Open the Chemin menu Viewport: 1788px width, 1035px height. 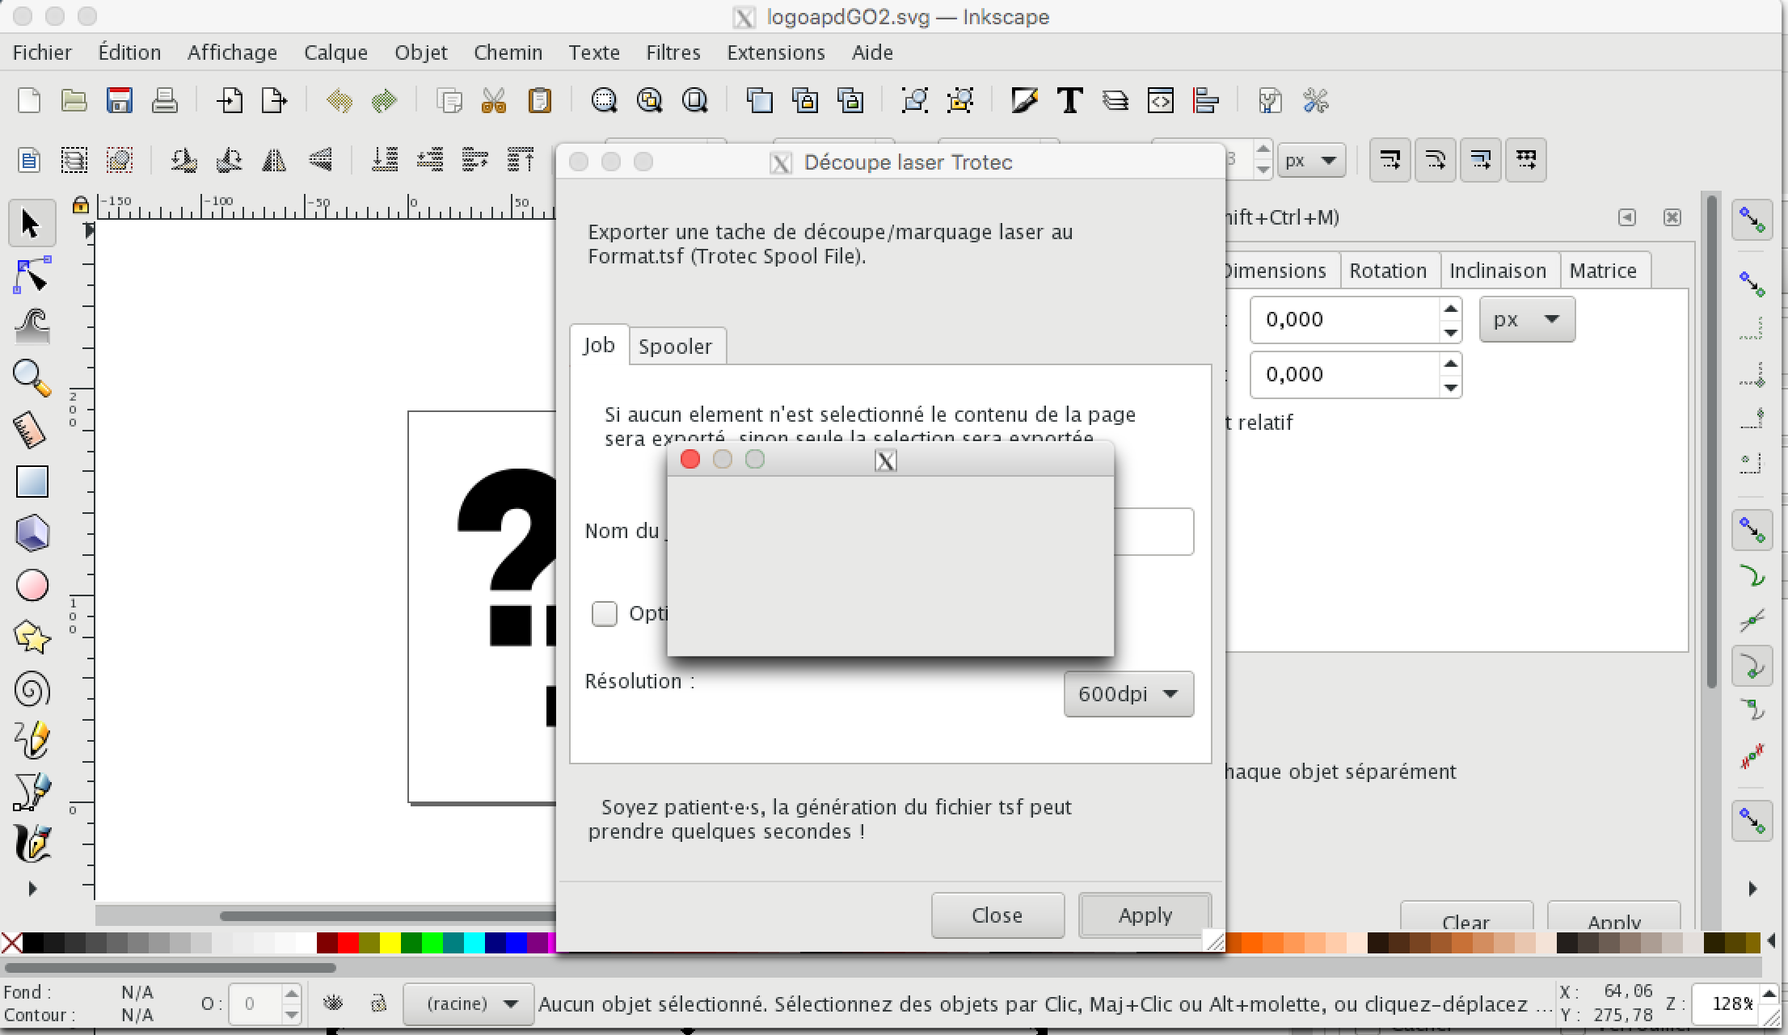[x=508, y=53]
